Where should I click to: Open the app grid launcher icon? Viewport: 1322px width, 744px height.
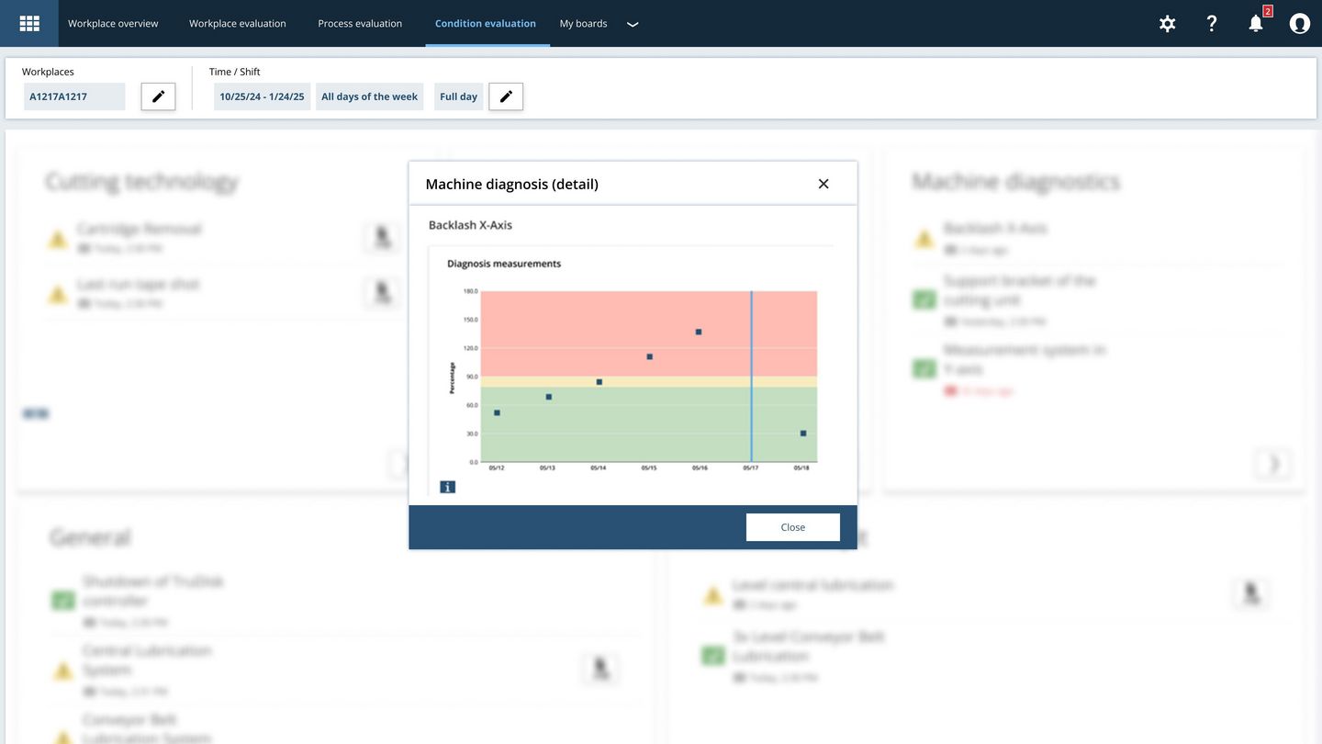(29, 23)
